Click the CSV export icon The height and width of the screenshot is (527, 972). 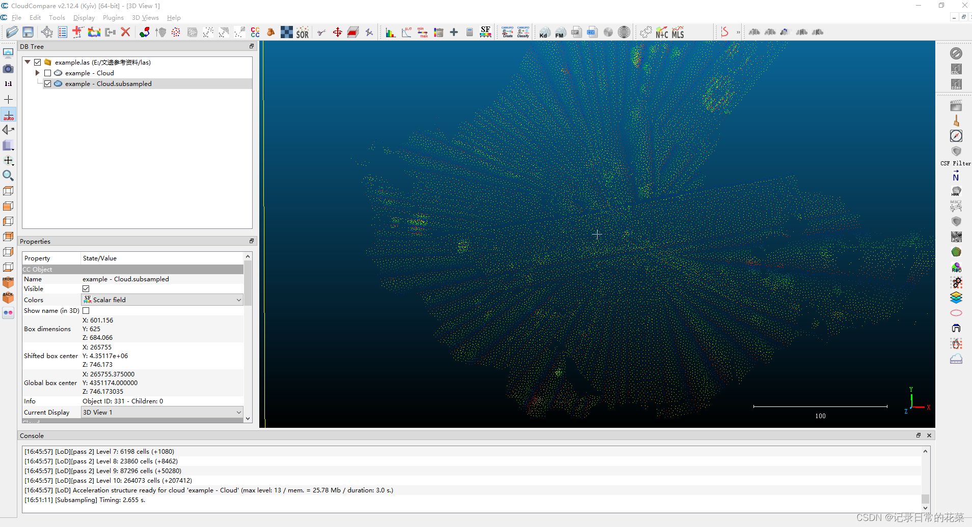pos(592,32)
